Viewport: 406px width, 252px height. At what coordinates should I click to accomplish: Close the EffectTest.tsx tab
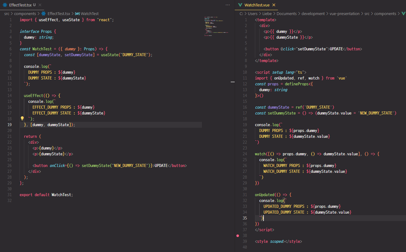[40, 5]
